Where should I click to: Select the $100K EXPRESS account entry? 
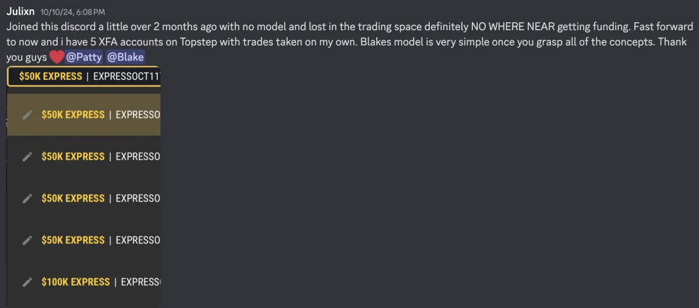click(x=83, y=282)
